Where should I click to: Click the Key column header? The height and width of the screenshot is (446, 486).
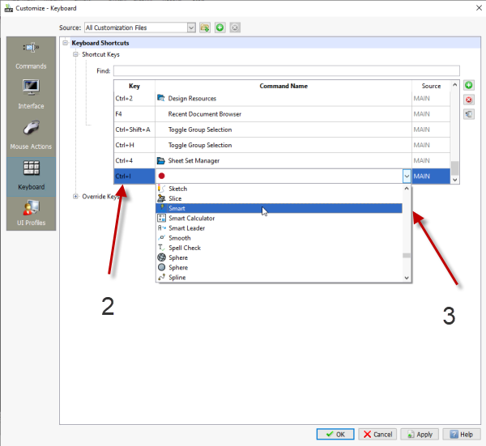134,86
